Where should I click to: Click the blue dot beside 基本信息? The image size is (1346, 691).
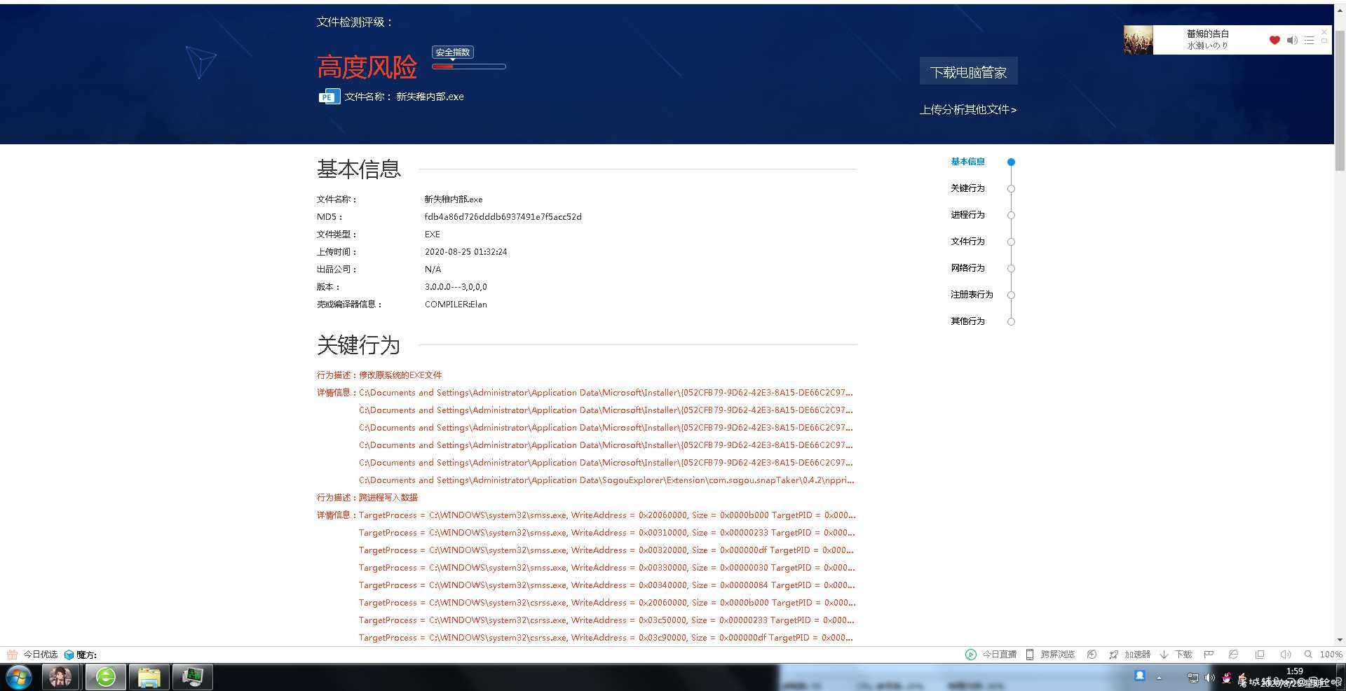pyautogui.click(x=1011, y=162)
